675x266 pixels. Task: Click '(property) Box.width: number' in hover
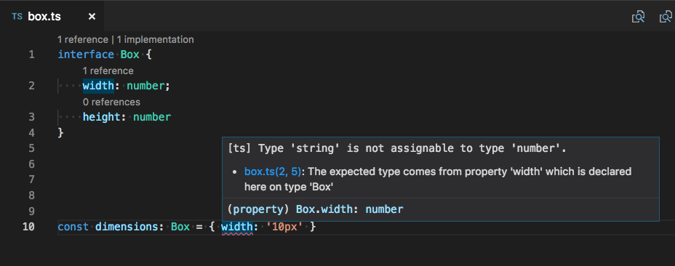(316, 209)
